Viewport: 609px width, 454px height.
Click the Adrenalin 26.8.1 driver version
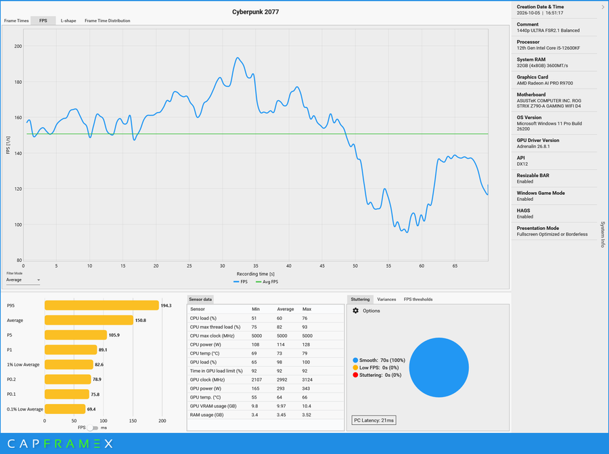[x=533, y=146]
